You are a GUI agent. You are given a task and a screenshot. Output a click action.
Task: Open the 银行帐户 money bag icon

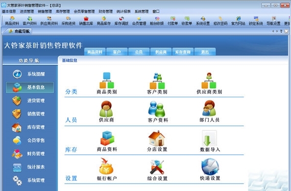point(107,170)
